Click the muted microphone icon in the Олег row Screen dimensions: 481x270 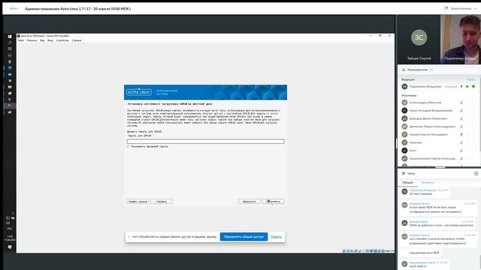pyautogui.click(x=461, y=150)
